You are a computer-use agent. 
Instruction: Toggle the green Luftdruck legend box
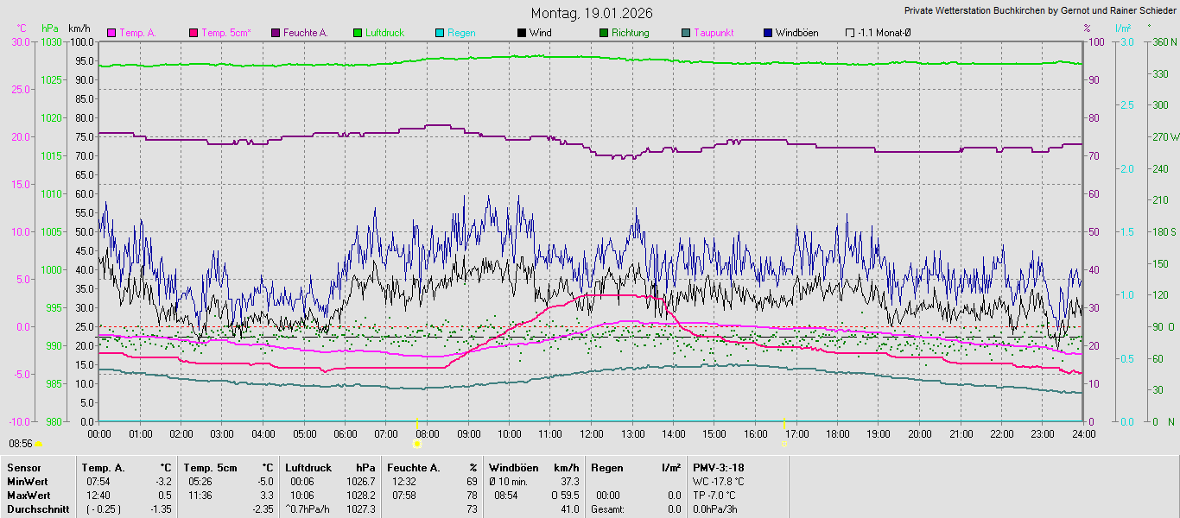point(358,33)
